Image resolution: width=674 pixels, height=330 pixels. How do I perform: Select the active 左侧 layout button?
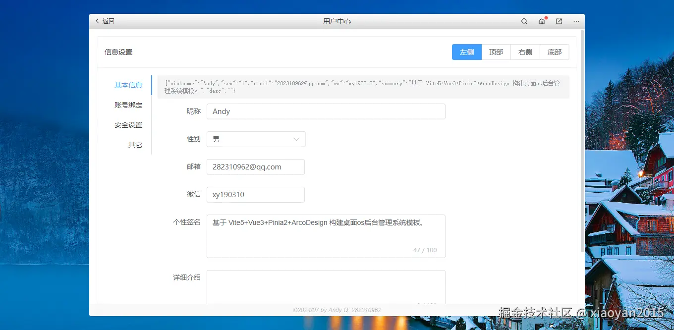point(466,52)
